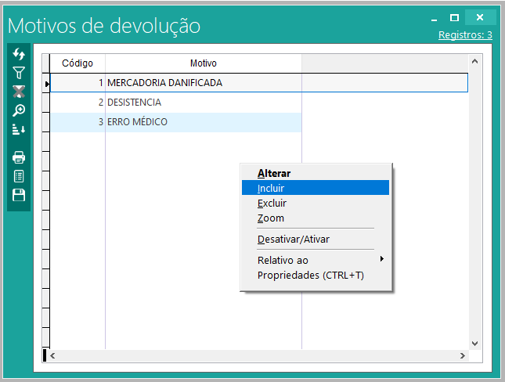Click the save floppy disk icon
Image resolution: width=505 pixels, height=382 pixels.
point(19,195)
